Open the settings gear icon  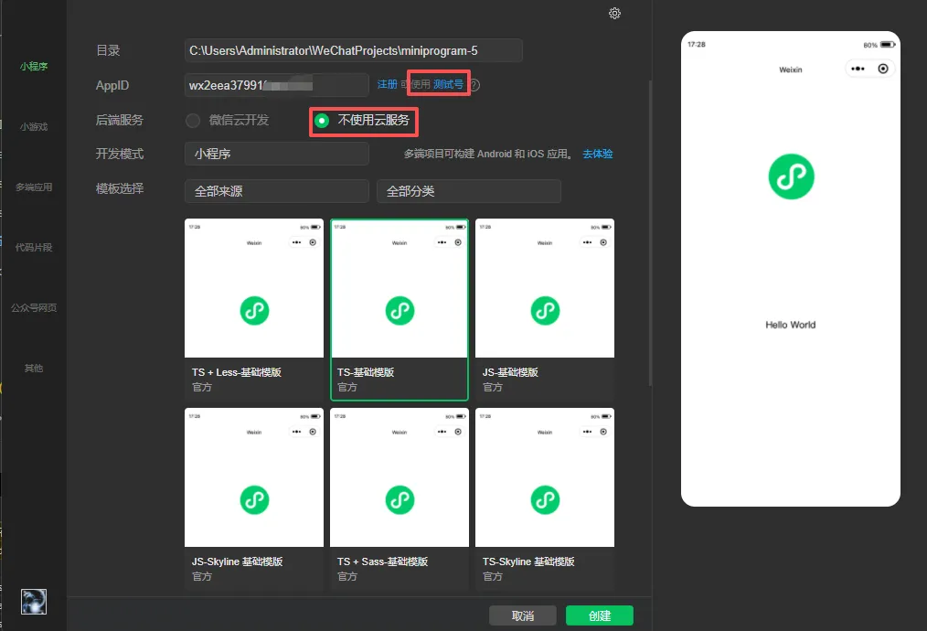[x=615, y=13]
